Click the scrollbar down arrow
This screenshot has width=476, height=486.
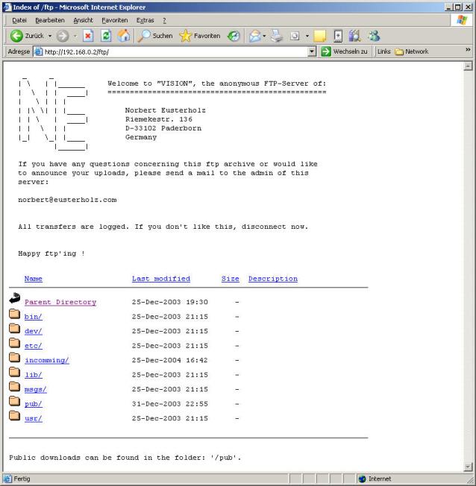[468, 467]
